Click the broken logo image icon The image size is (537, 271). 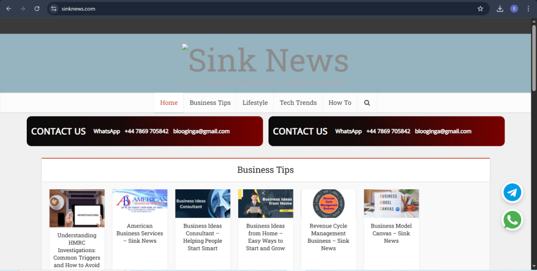click(x=185, y=47)
